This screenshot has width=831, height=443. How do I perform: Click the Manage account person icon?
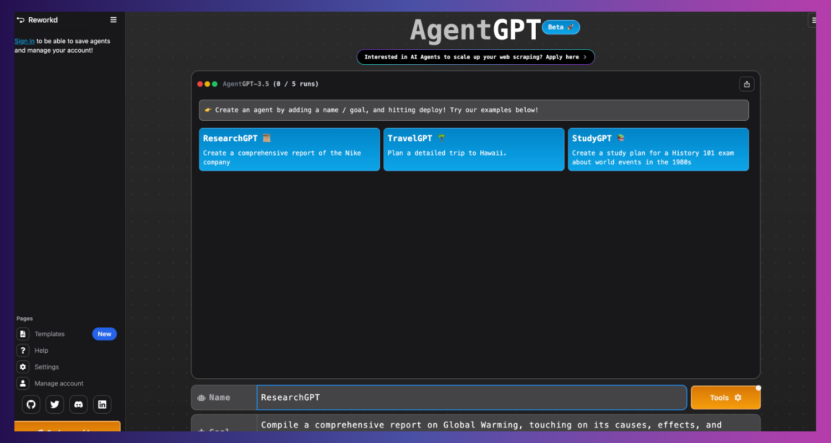(23, 383)
